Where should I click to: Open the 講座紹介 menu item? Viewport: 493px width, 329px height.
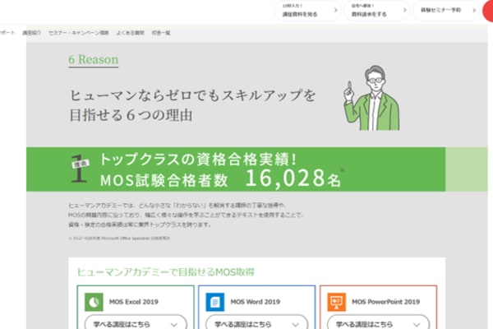pos(31,32)
